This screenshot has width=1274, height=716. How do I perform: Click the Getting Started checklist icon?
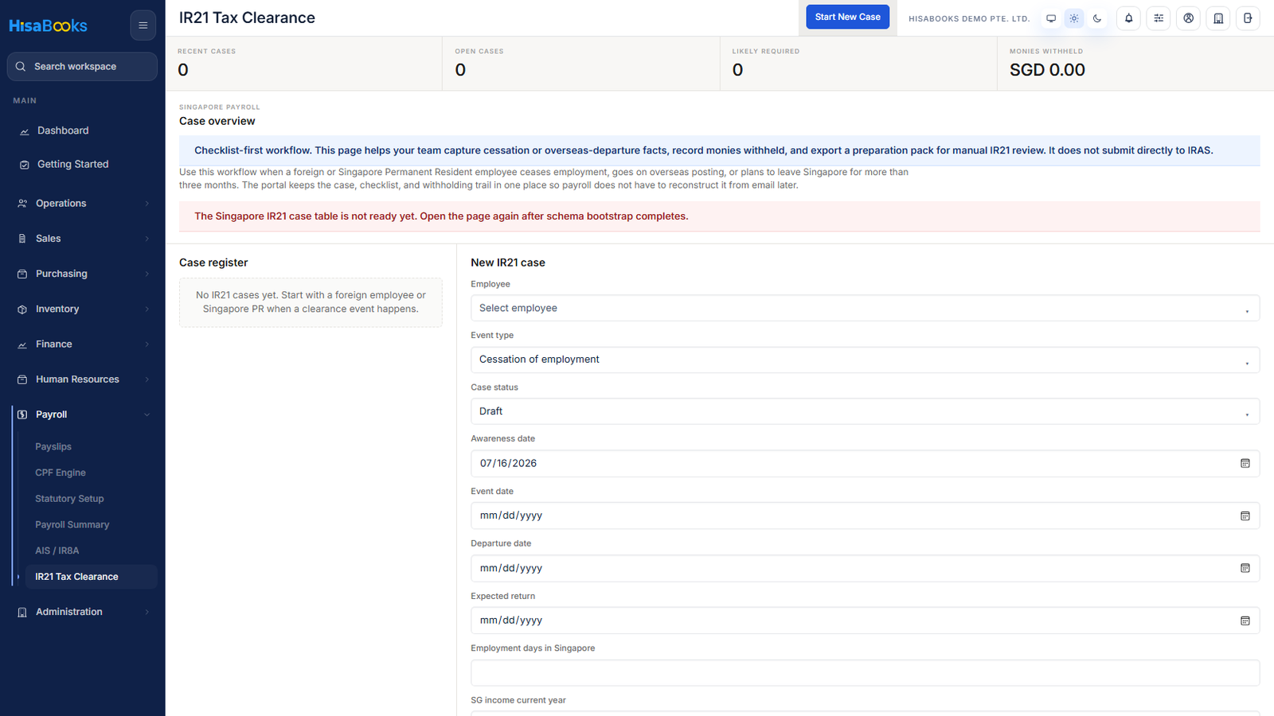pos(24,165)
